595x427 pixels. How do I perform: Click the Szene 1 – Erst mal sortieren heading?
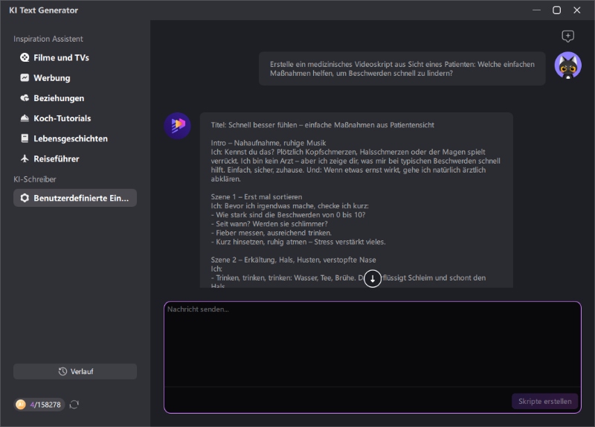tap(257, 196)
